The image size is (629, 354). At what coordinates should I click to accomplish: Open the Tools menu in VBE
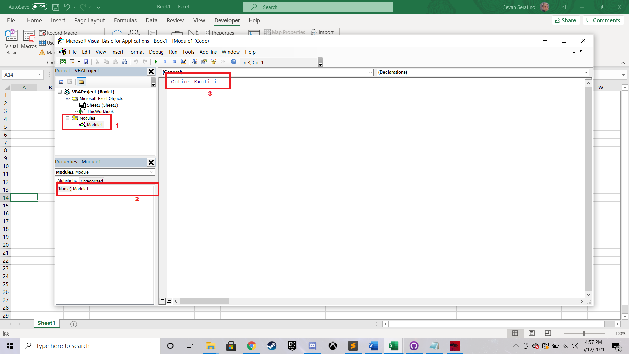click(188, 52)
